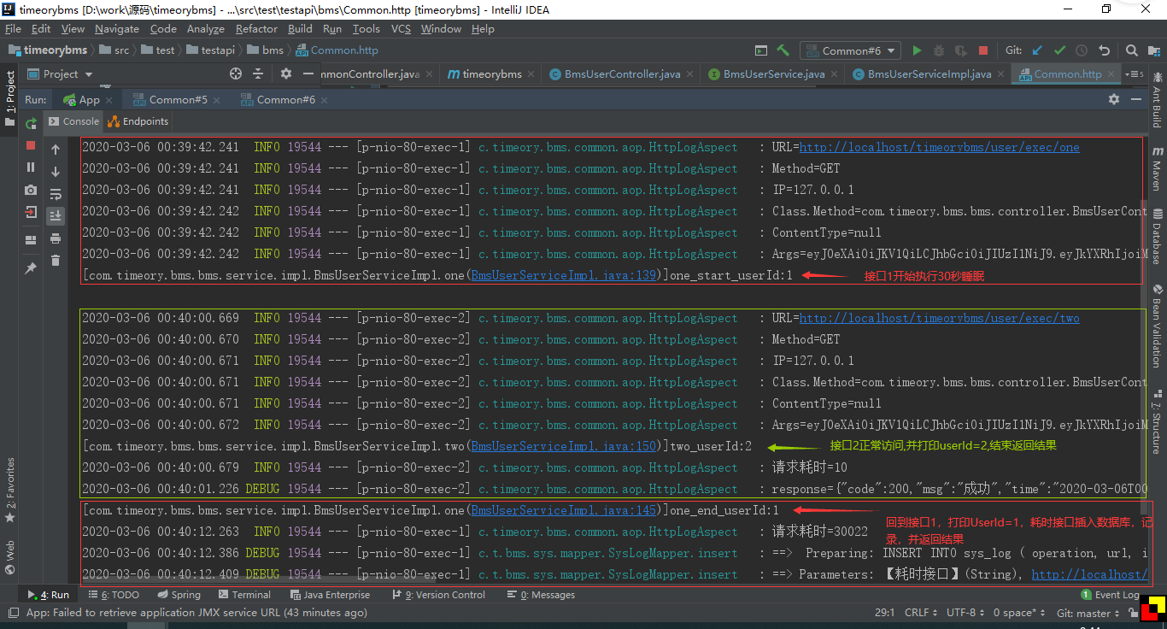The width and height of the screenshot is (1167, 629).
Task: Hide the Project panel with minus icon
Action: click(x=308, y=74)
